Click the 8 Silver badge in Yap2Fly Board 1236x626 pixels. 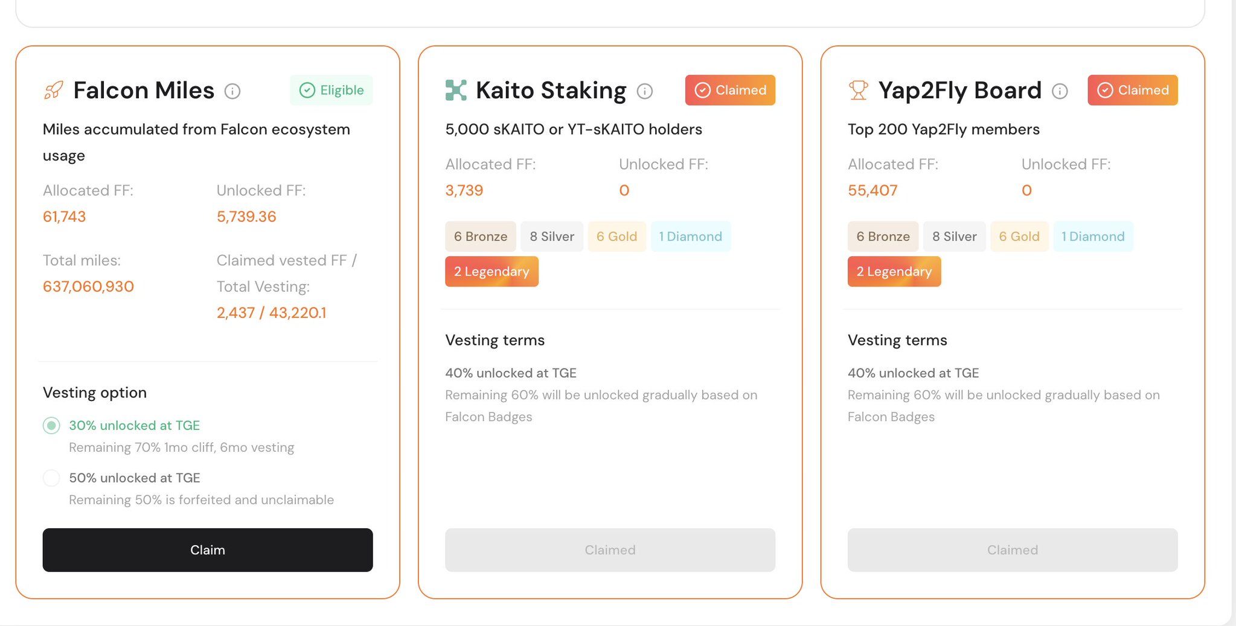[x=954, y=236]
